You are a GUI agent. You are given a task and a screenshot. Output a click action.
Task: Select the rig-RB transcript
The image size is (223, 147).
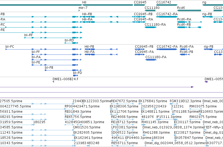[213, 17]
